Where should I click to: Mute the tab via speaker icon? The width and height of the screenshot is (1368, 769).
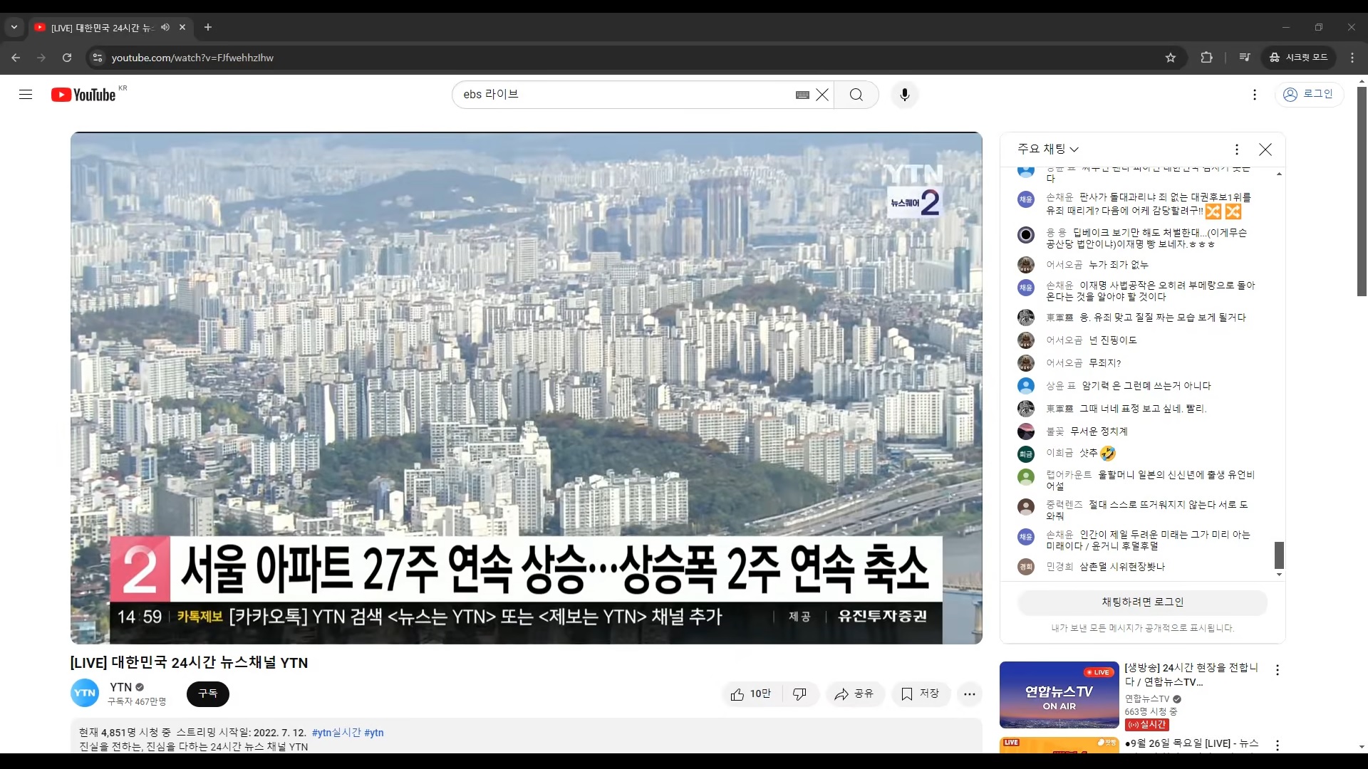165,27
